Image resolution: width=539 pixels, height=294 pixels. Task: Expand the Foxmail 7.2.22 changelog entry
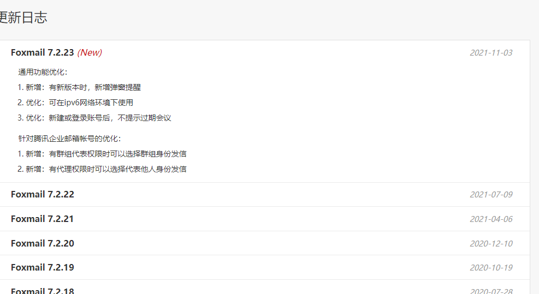pos(42,194)
